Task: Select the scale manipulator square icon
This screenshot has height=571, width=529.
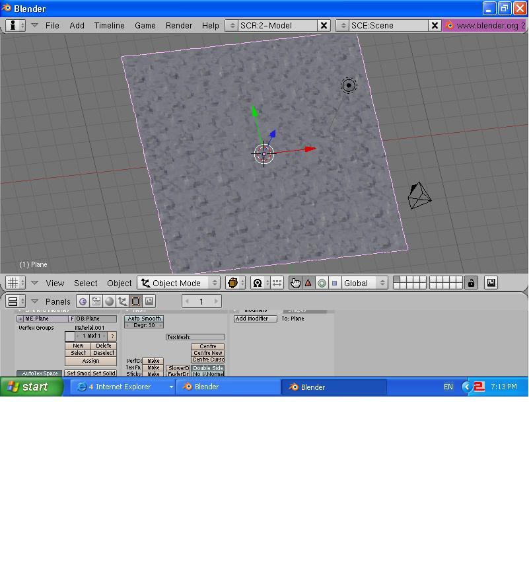Action: (335, 283)
